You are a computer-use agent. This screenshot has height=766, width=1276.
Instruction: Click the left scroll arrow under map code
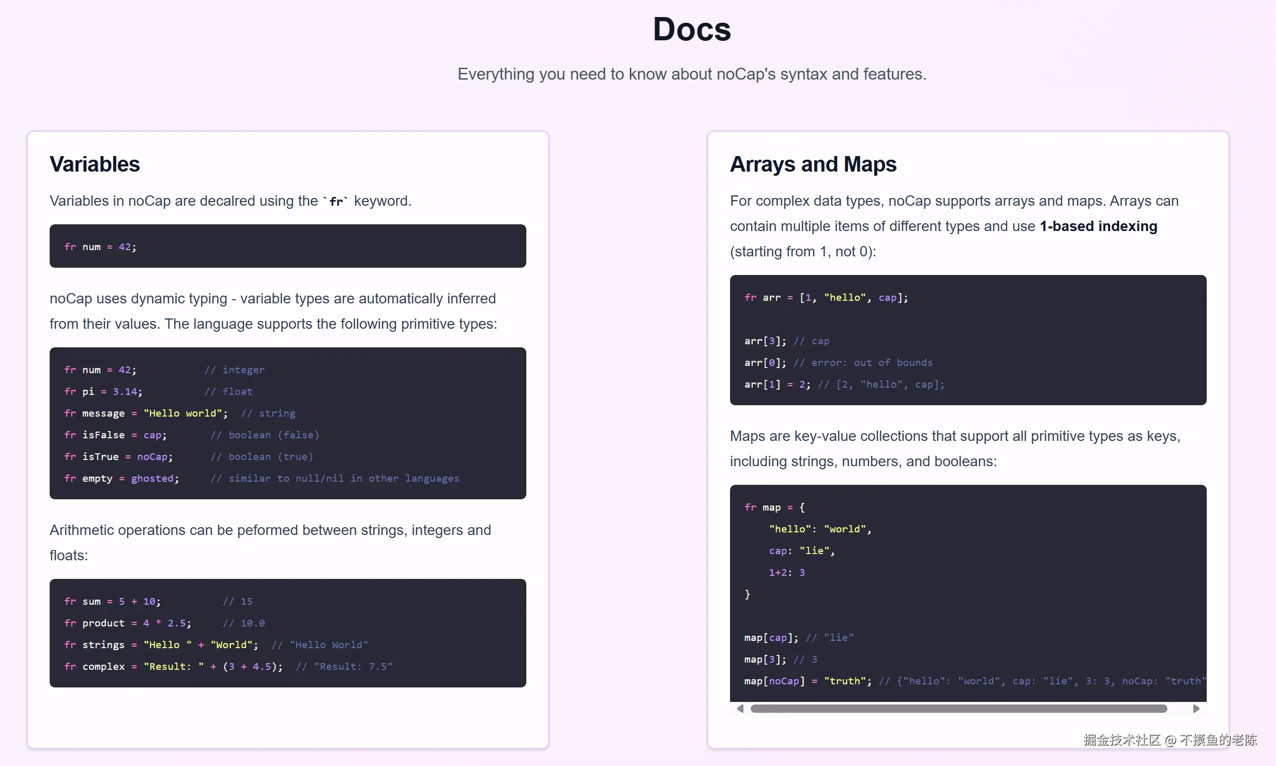pyautogui.click(x=740, y=709)
